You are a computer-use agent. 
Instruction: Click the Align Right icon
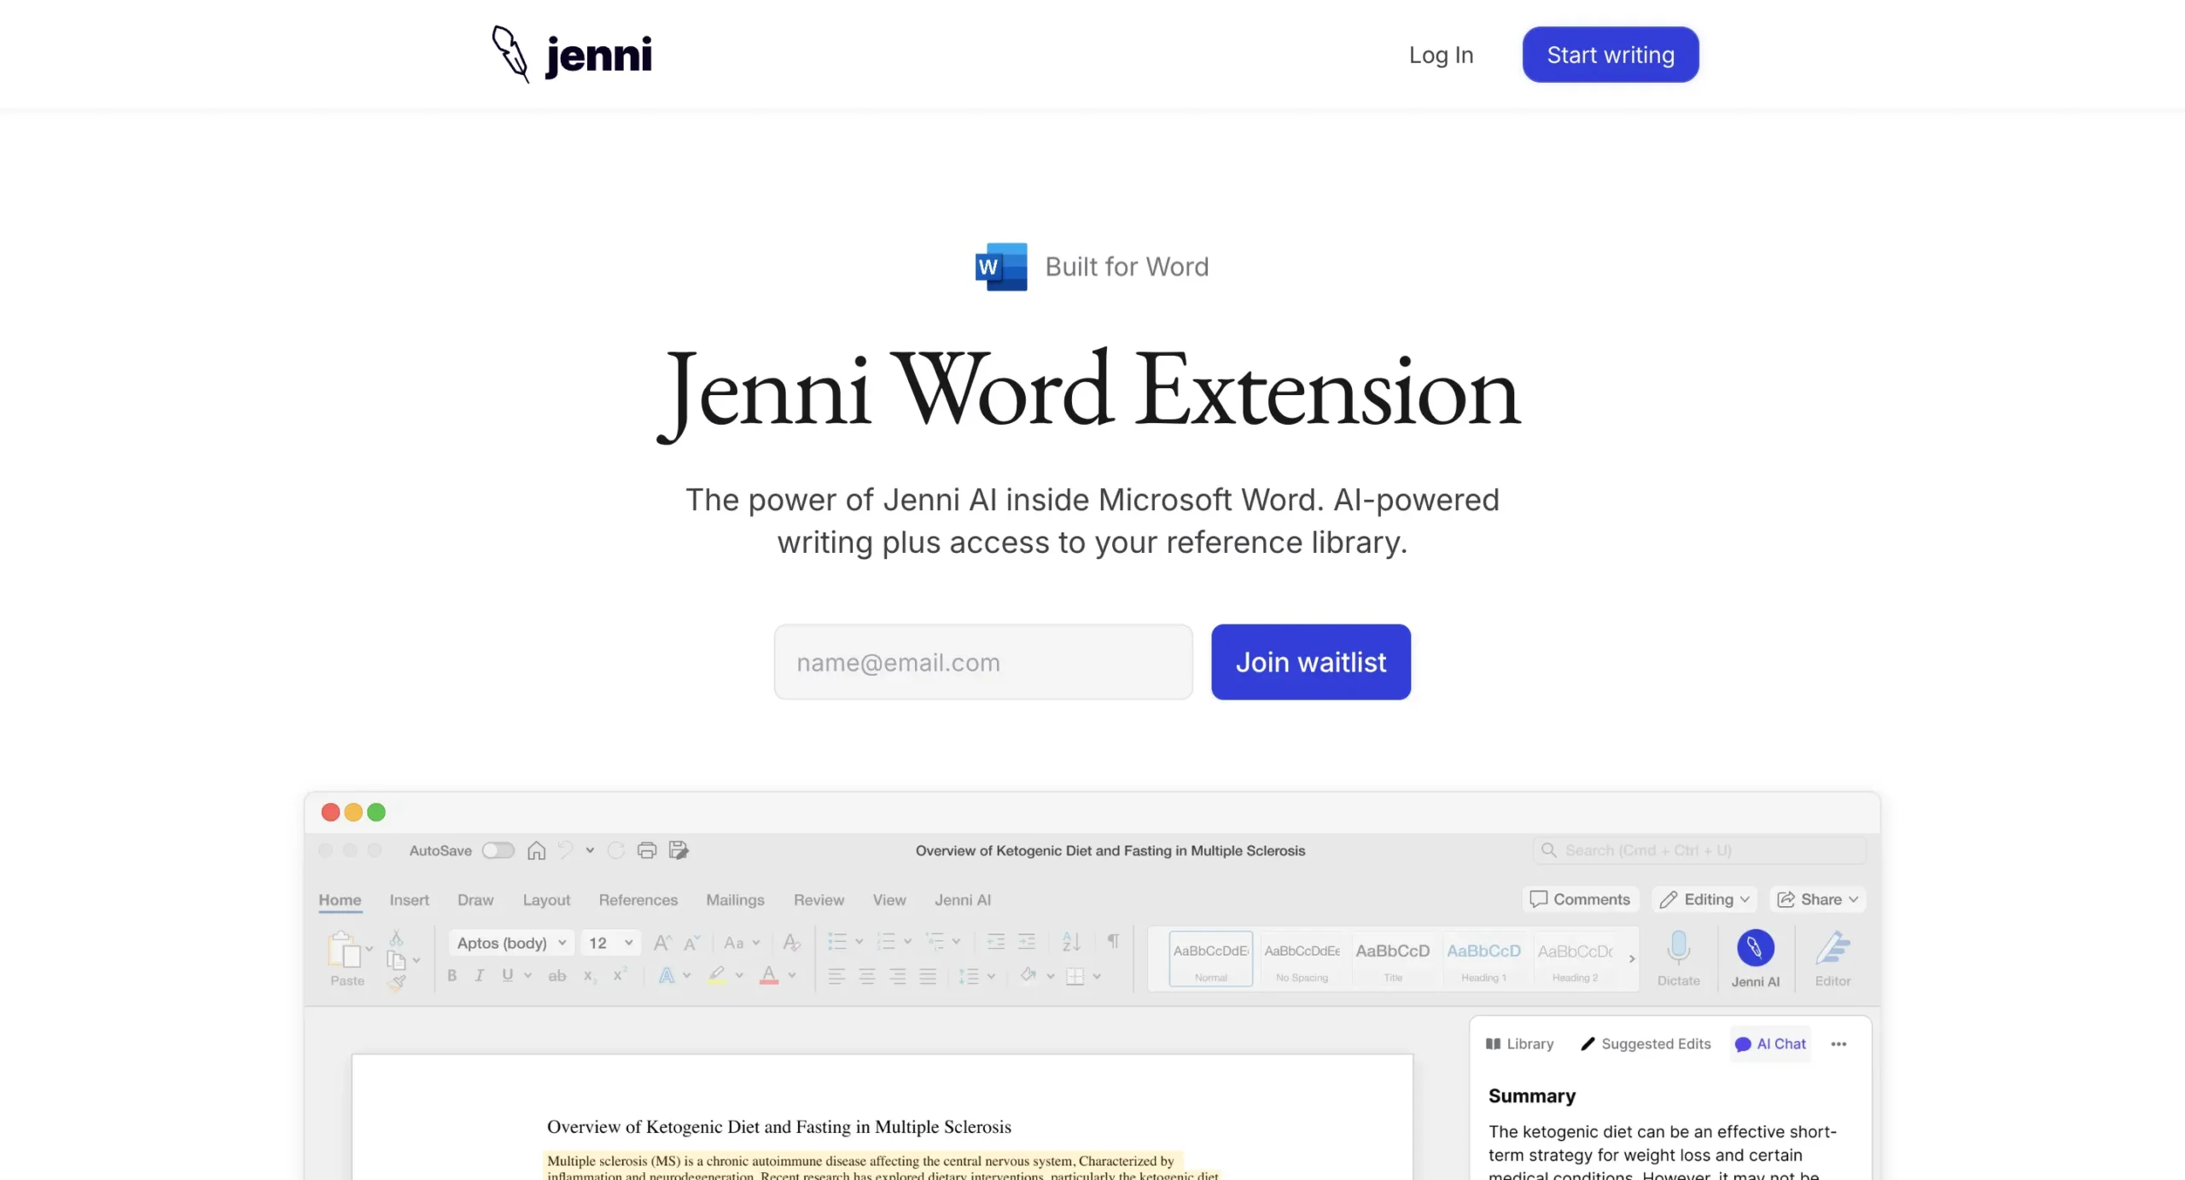(898, 976)
